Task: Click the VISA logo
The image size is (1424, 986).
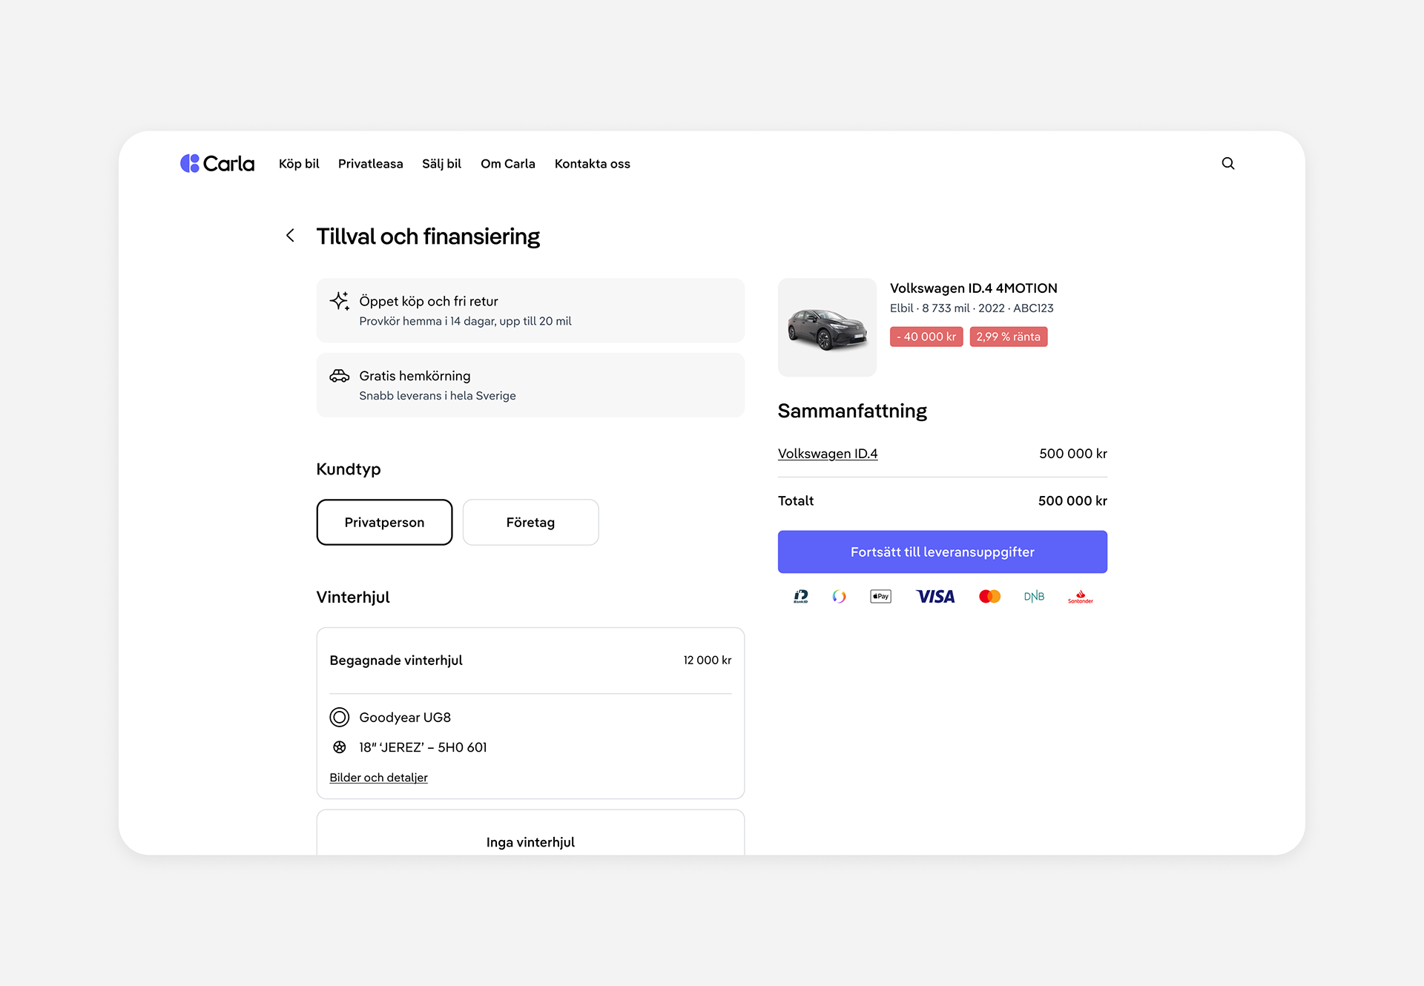Action: click(935, 597)
